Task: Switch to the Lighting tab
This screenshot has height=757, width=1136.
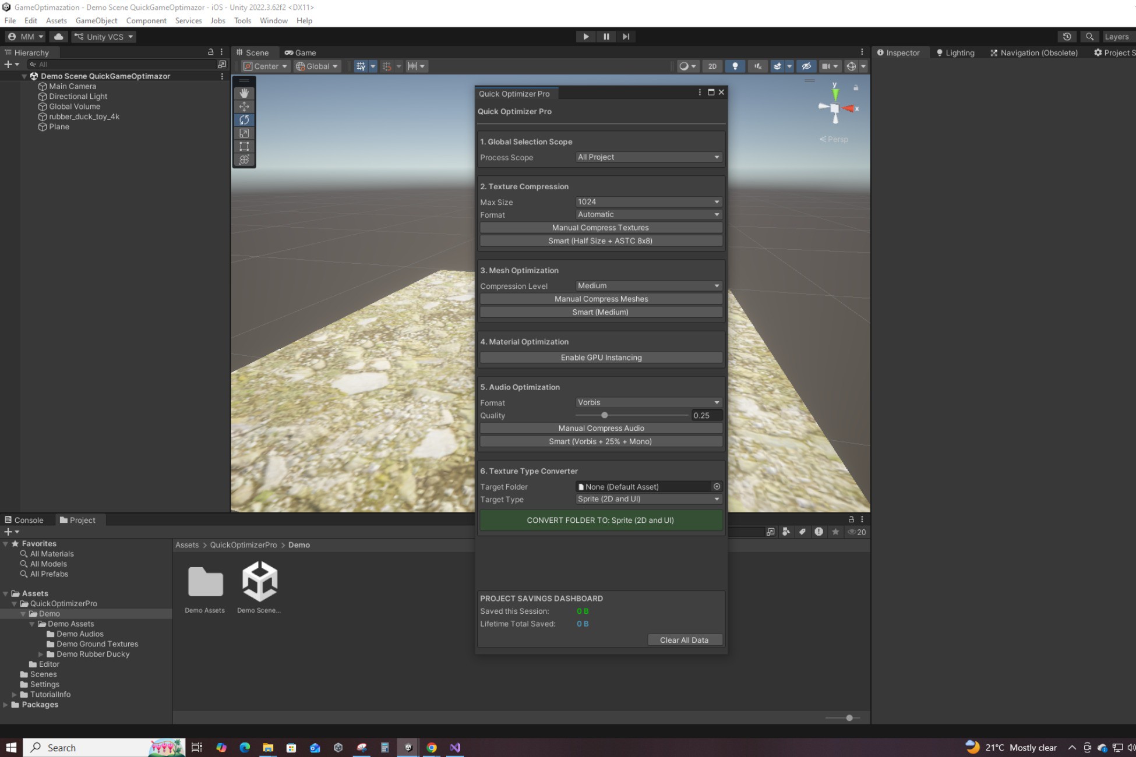Action: (x=955, y=52)
